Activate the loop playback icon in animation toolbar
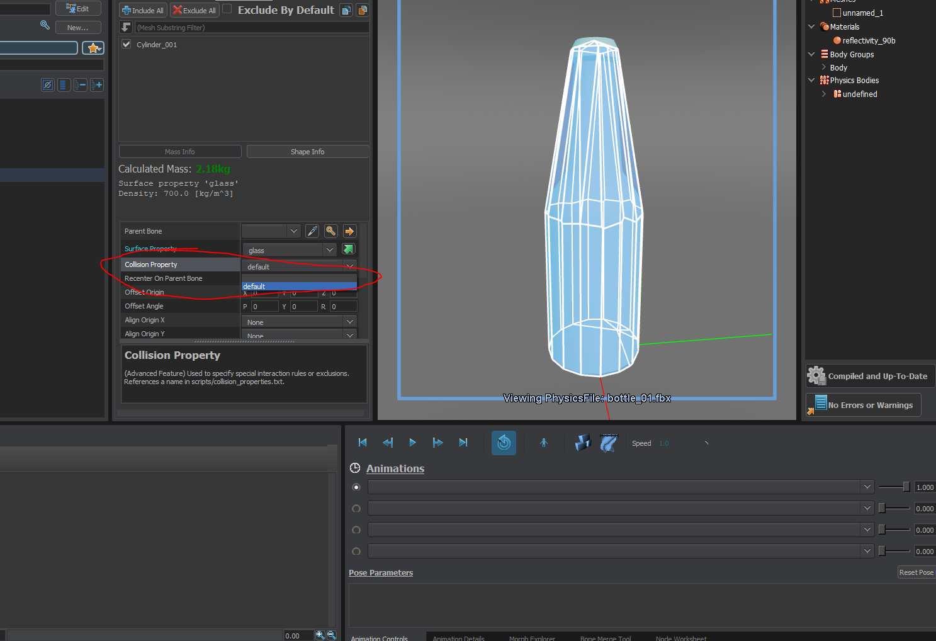The image size is (936, 641). 504,443
